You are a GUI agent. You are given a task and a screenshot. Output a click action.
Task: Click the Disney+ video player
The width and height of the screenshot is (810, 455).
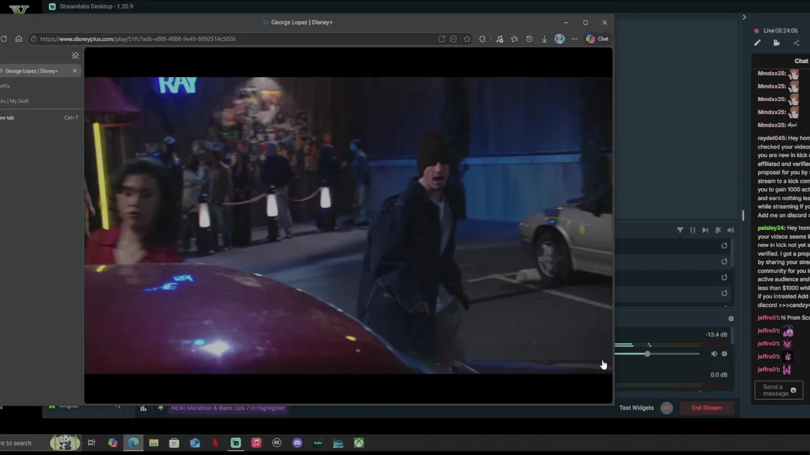click(348, 225)
